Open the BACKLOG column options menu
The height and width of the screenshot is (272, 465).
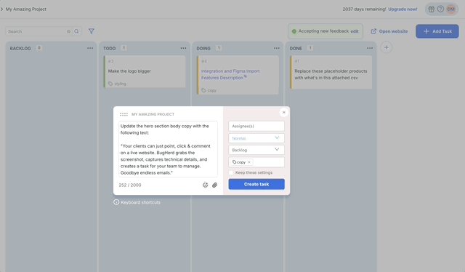[90, 48]
